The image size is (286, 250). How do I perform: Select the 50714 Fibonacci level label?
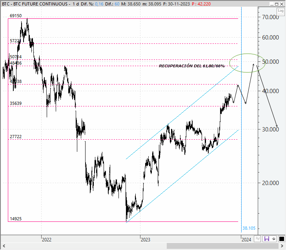16,57
